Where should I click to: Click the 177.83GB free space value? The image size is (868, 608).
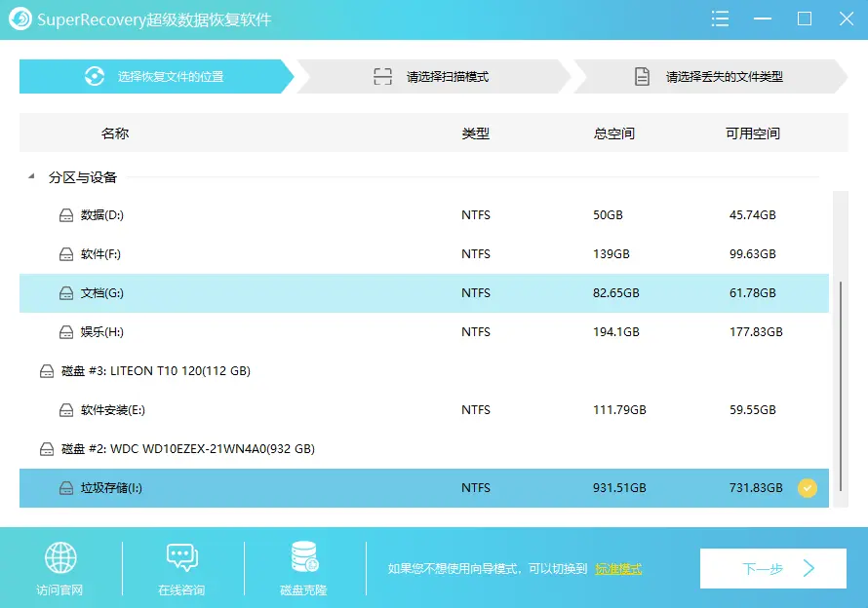(756, 332)
